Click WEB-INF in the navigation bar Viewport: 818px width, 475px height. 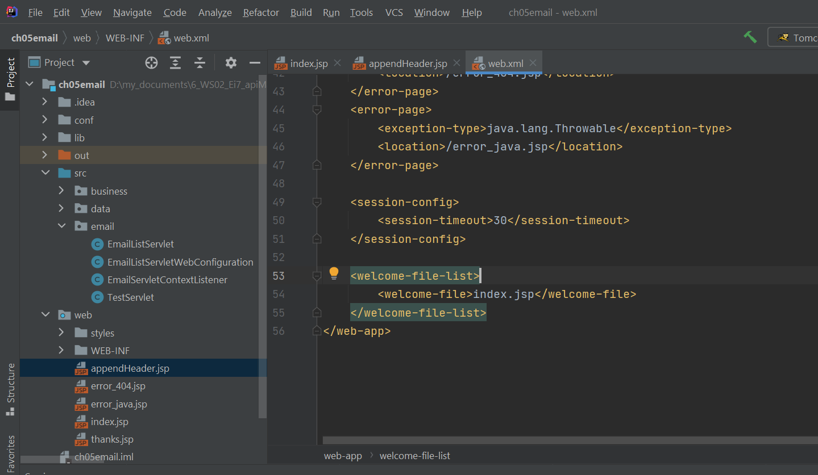(x=124, y=37)
